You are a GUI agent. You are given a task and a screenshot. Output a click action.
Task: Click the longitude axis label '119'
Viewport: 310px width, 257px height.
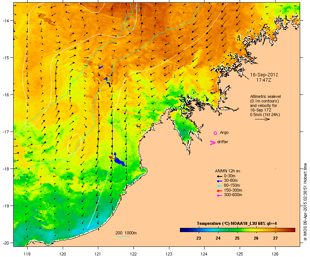[x=27, y=254]
